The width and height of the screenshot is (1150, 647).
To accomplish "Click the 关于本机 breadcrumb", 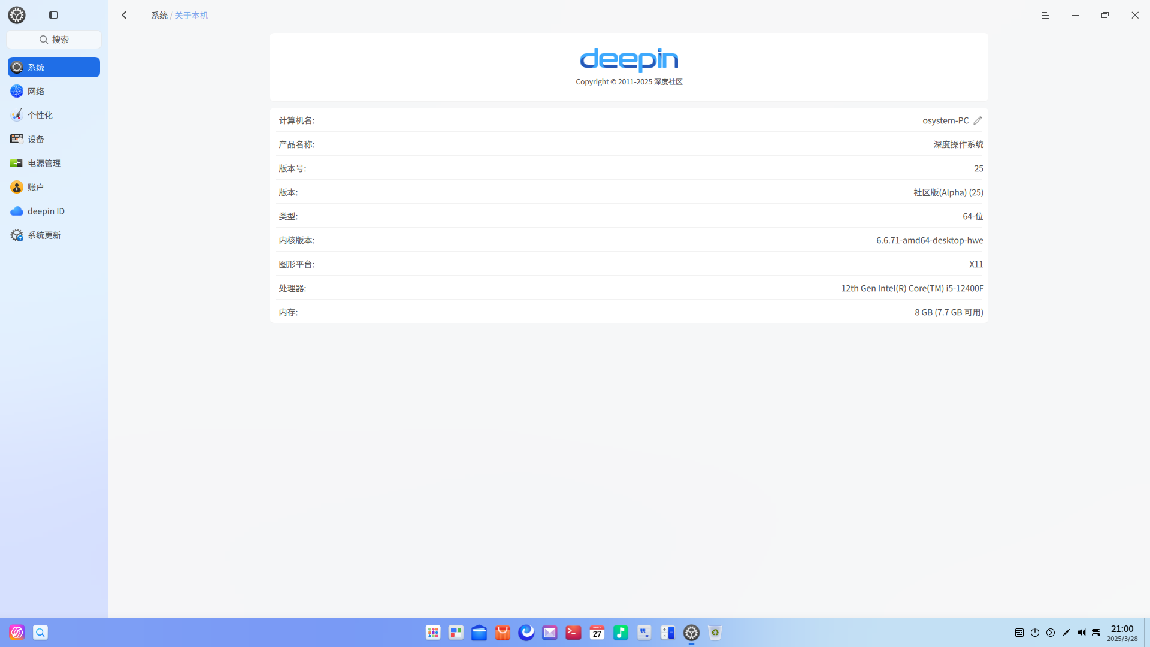I will (x=191, y=15).
